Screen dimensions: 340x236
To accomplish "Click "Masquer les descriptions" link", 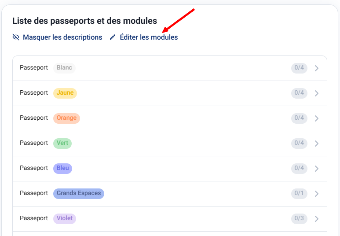I will (62, 37).
